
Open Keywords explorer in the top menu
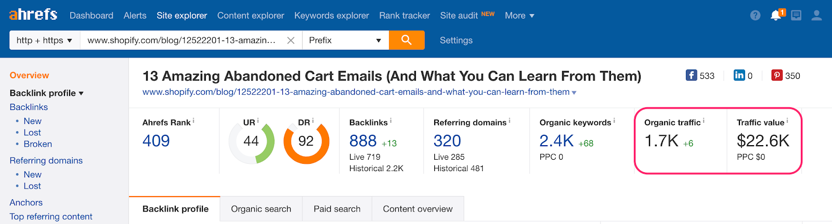pyautogui.click(x=332, y=16)
